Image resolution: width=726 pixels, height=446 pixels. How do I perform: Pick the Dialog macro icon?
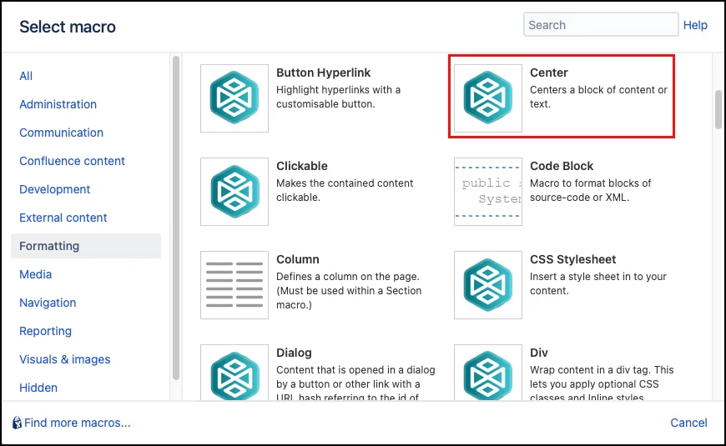(x=234, y=373)
